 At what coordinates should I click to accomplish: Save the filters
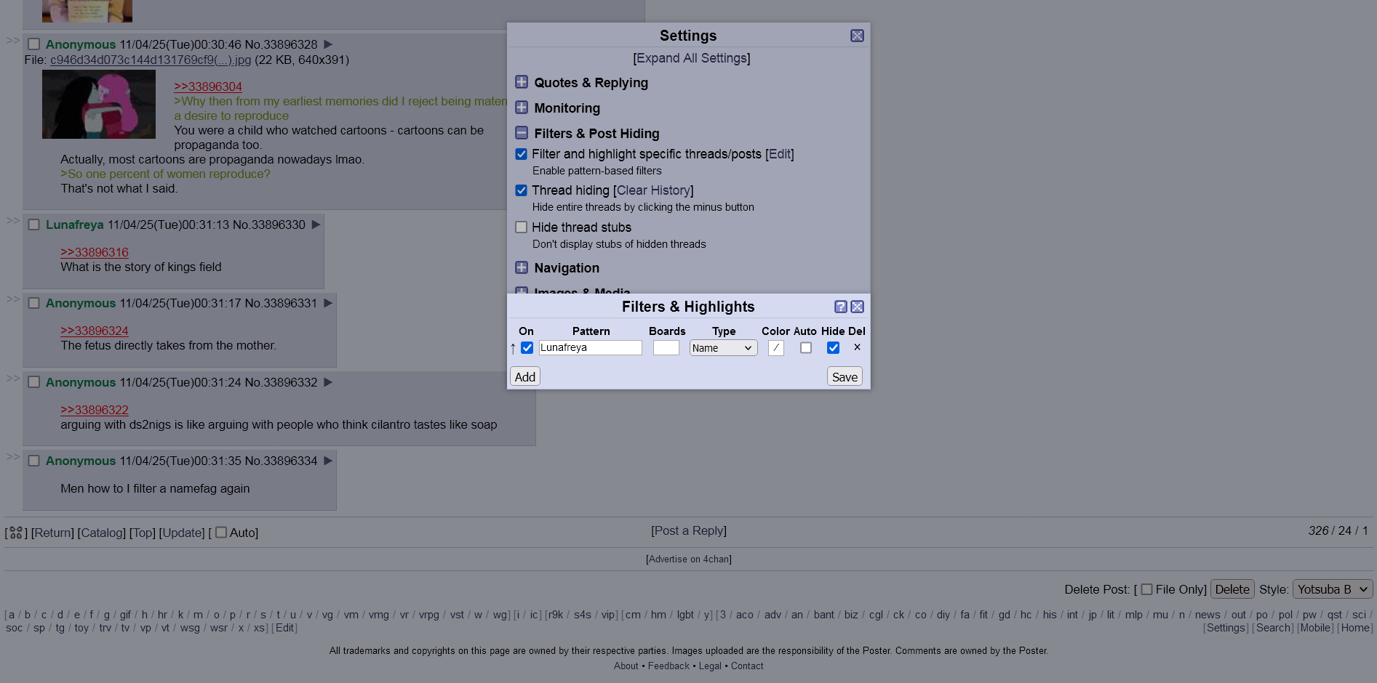845,376
